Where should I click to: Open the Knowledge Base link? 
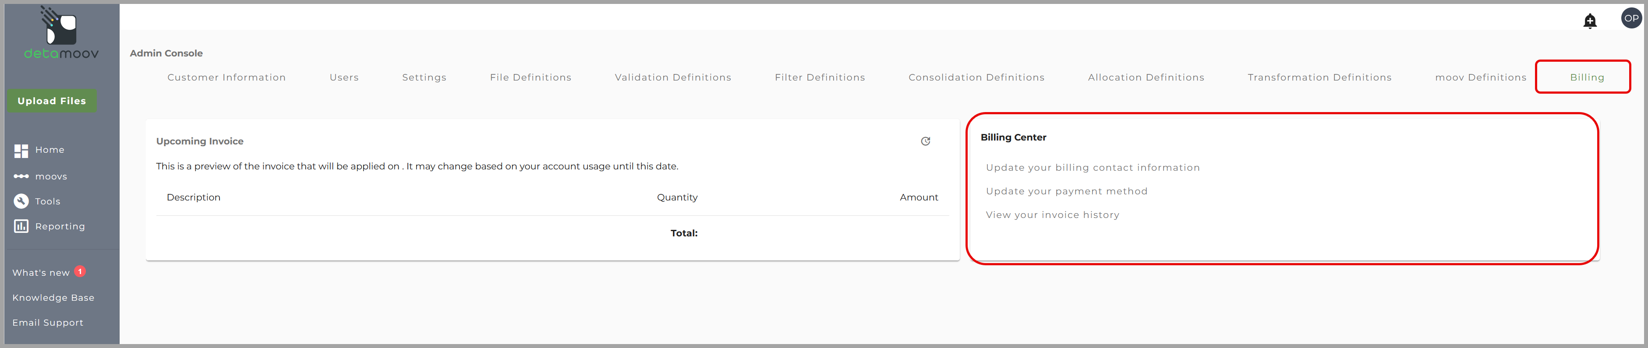[53, 298]
